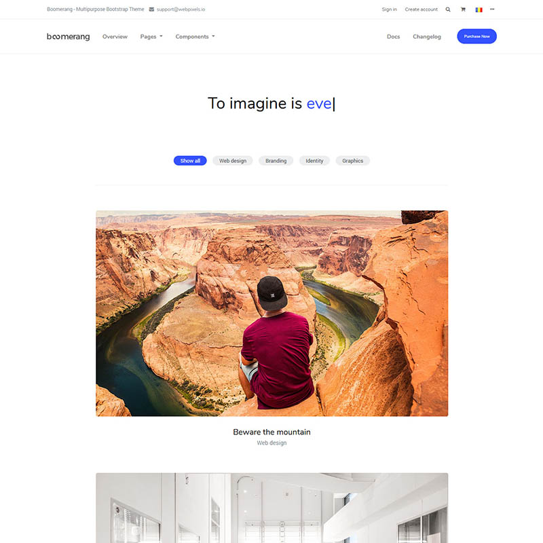
Task: Select the Identity filter pill
Action: [x=314, y=161]
